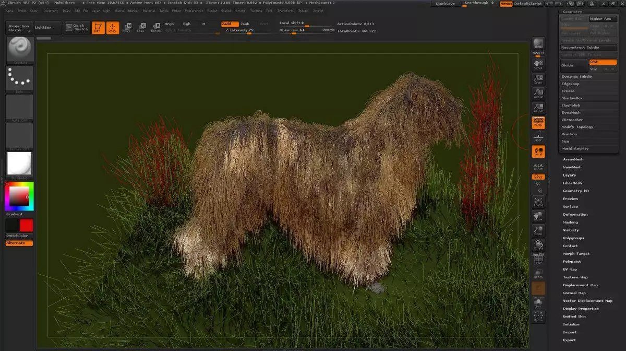Open the Stroke menu
The height and width of the screenshot is (351, 626).
(x=240, y=10)
